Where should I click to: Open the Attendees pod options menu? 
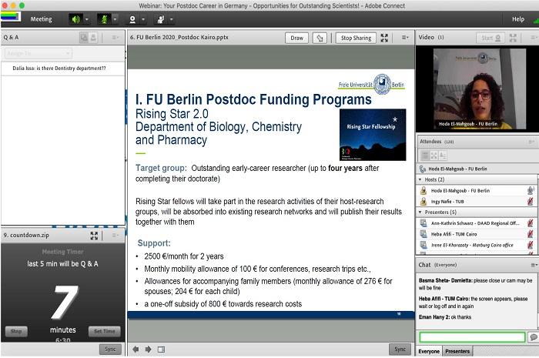point(531,142)
